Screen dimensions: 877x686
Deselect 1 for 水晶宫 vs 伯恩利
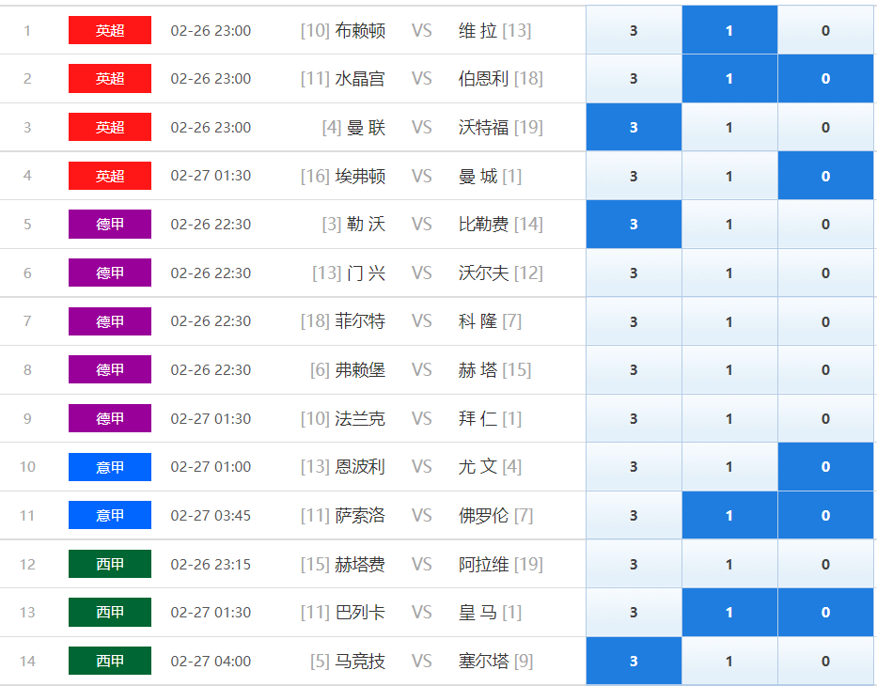[x=729, y=78]
